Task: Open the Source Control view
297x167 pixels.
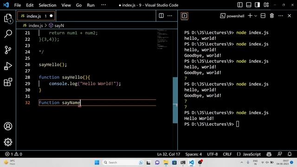Action: pos(8,50)
